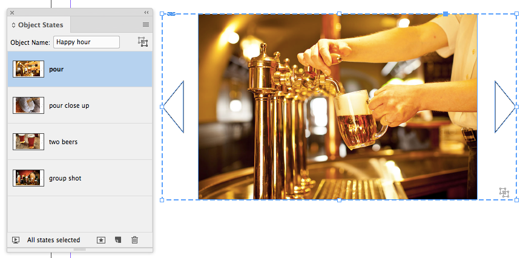Click the right triangle navigation arrow on canvas

(505, 107)
